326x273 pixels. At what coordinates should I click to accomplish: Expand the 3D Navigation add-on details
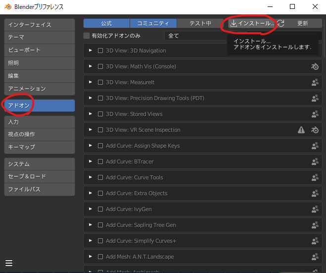pyautogui.click(x=91, y=51)
